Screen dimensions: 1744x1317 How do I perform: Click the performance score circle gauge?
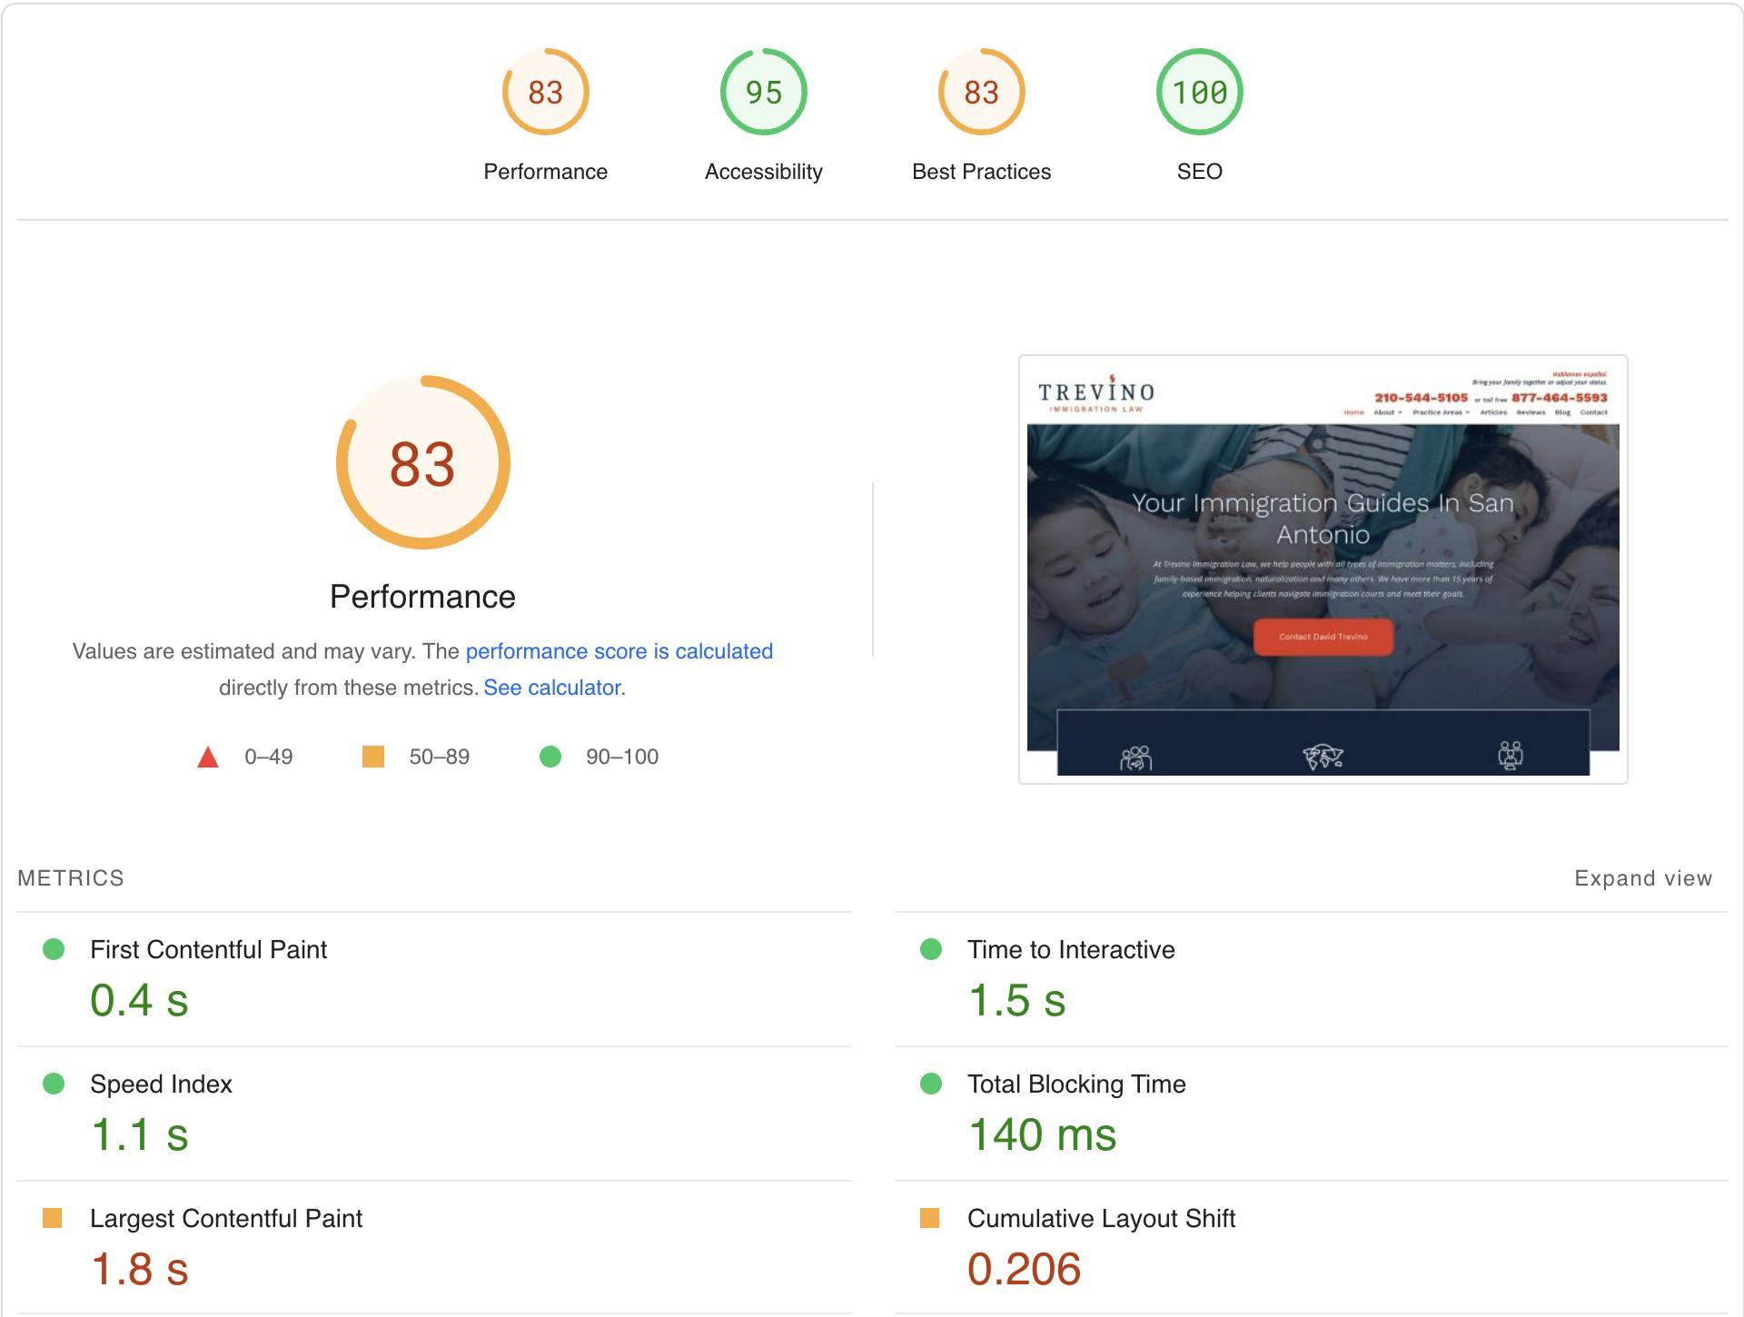click(x=421, y=463)
